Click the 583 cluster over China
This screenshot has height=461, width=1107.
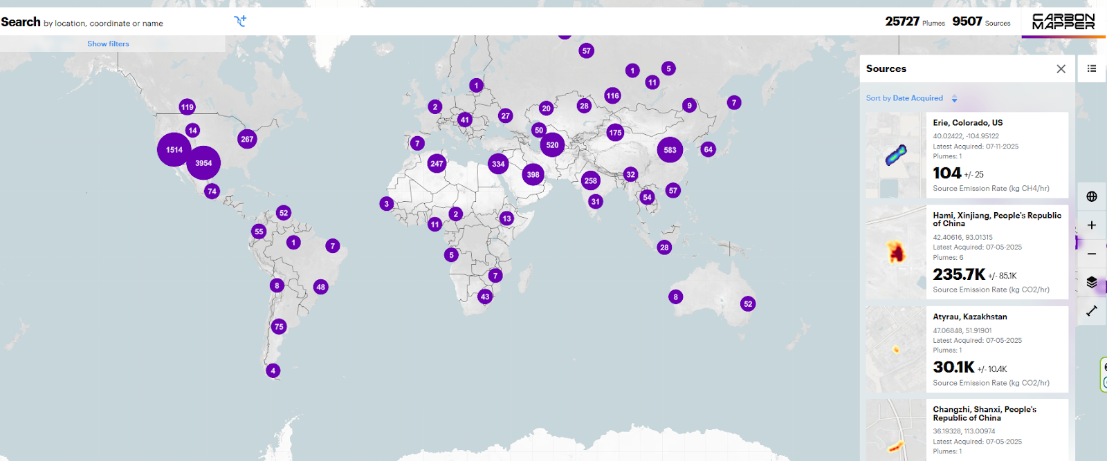coord(670,149)
